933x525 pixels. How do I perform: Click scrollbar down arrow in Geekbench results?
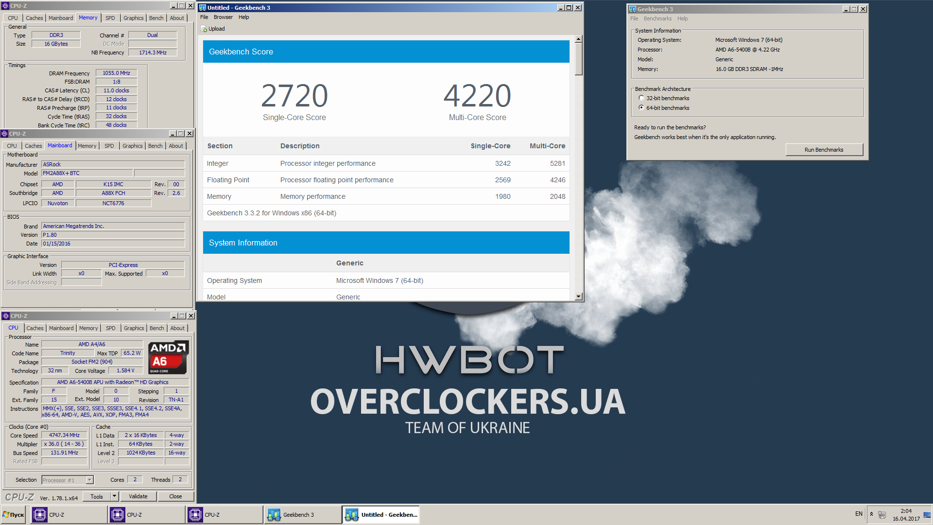coord(578,297)
